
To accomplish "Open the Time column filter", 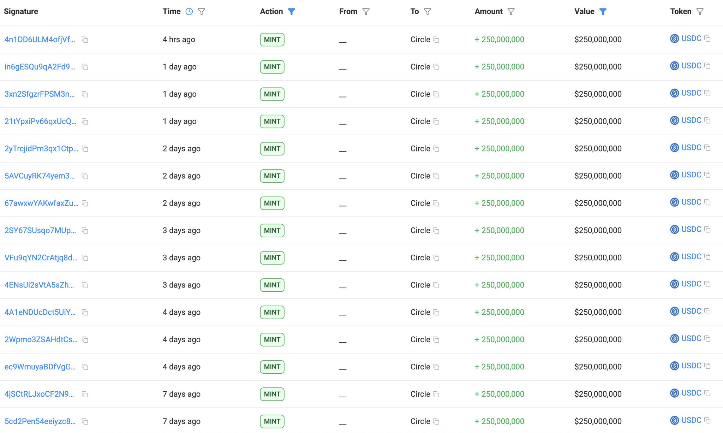I will click(x=202, y=12).
